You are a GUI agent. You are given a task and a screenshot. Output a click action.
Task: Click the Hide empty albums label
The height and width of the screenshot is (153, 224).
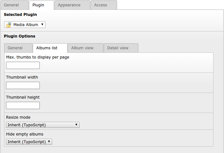tap(24, 134)
